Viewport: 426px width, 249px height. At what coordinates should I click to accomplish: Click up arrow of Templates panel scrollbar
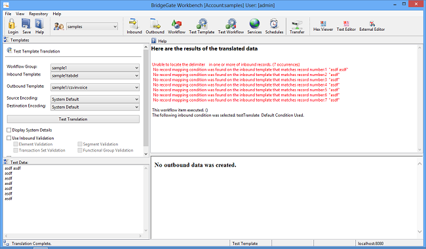pos(146,47)
